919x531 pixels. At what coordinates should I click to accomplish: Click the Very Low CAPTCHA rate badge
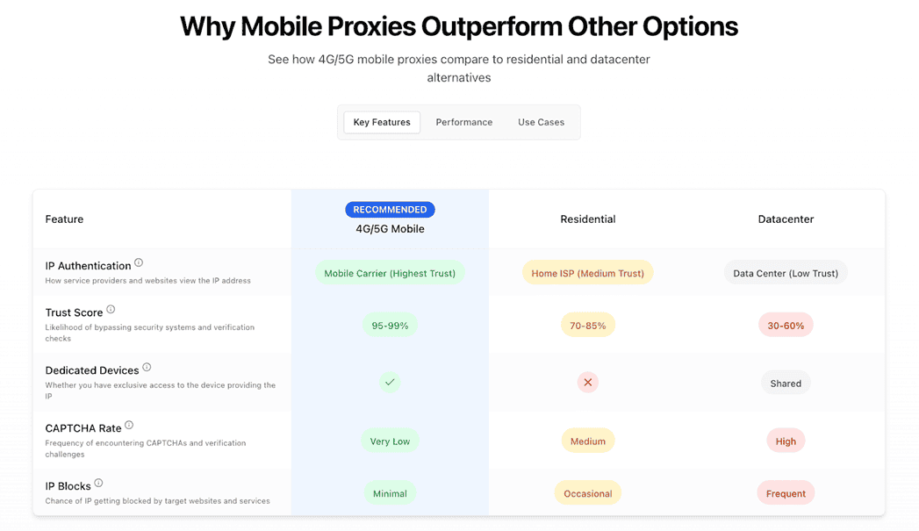tap(390, 441)
